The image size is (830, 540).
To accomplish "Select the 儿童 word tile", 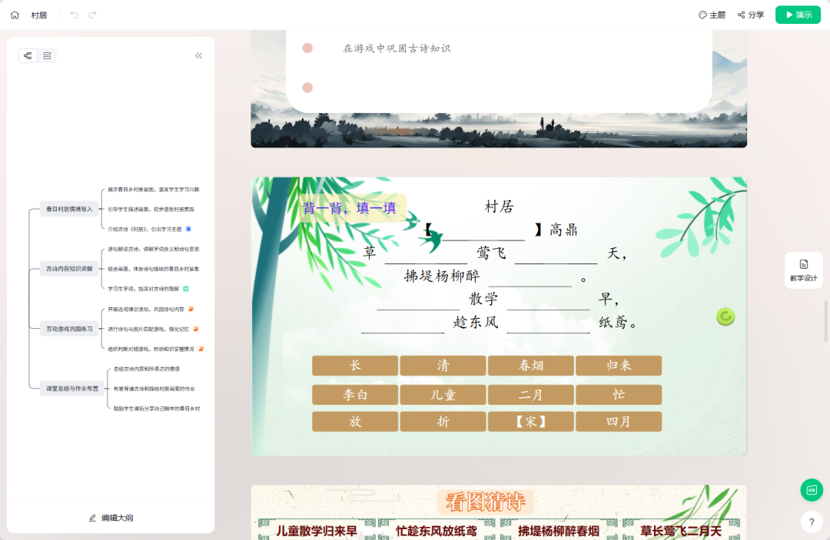I will 443,393.
